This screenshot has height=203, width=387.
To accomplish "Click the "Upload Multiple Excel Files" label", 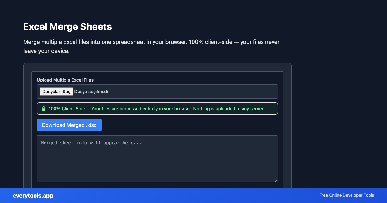I will (x=65, y=80).
